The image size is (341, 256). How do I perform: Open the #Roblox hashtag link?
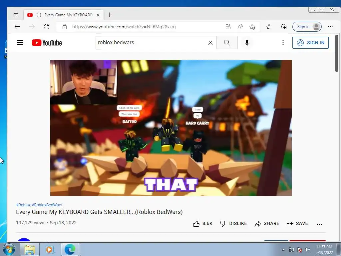pos(23,205)
